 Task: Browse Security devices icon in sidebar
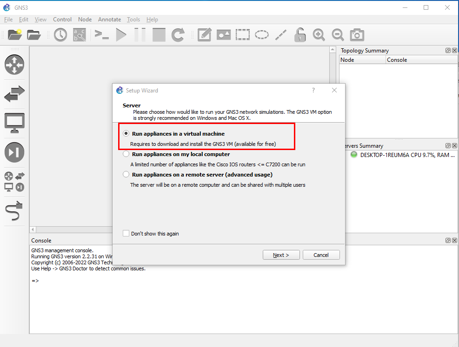[14, 152]
